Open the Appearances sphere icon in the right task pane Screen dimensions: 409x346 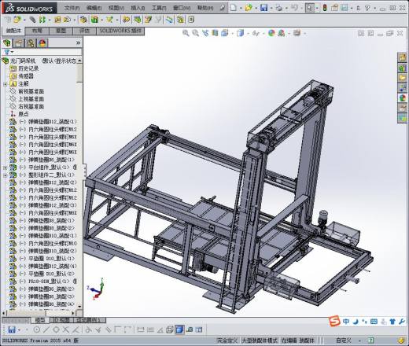(x=402, y=98)
